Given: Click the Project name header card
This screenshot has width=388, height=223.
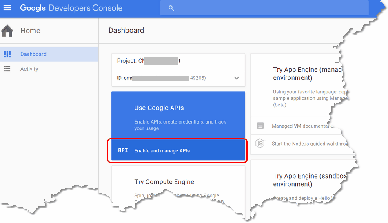Looking at the screenshot, I should [x=178, y=62].
